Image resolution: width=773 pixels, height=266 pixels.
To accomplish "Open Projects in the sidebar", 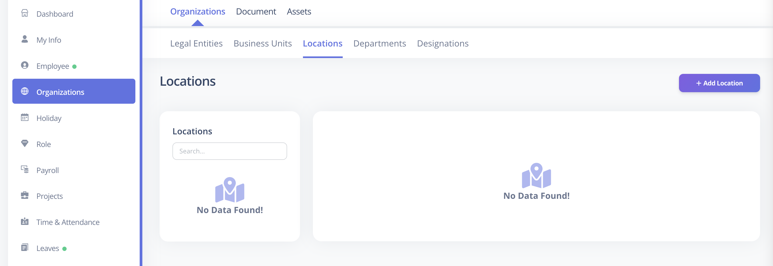I will 74,196.
